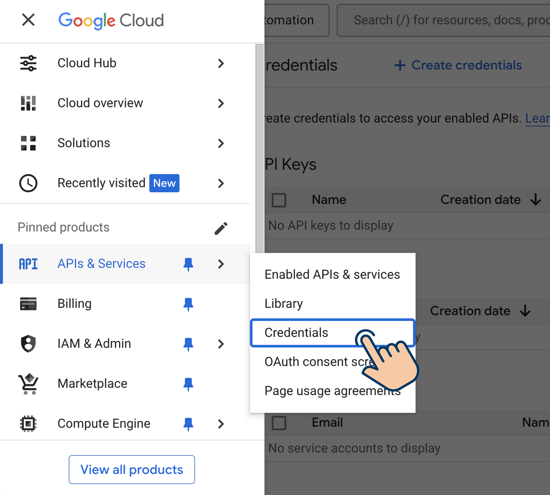Choose OAuth consent screen in submenu
The width and height of the screenshot is (550, 495).
tap(332, 362)
